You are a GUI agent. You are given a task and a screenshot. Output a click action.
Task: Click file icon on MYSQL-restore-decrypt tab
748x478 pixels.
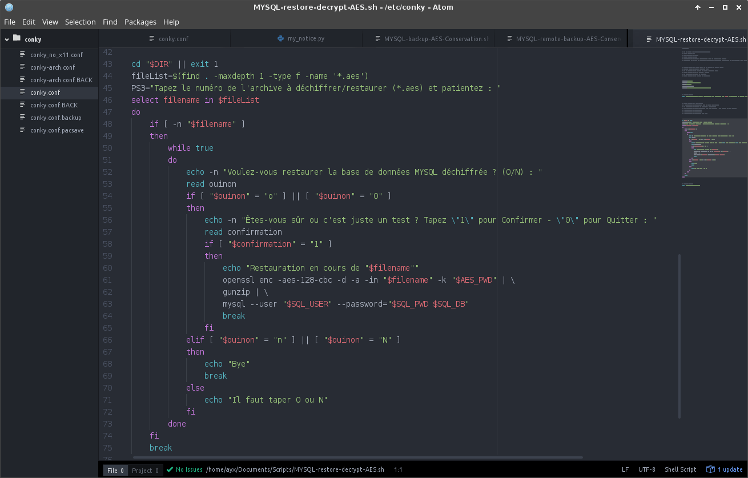pos(649,39)
